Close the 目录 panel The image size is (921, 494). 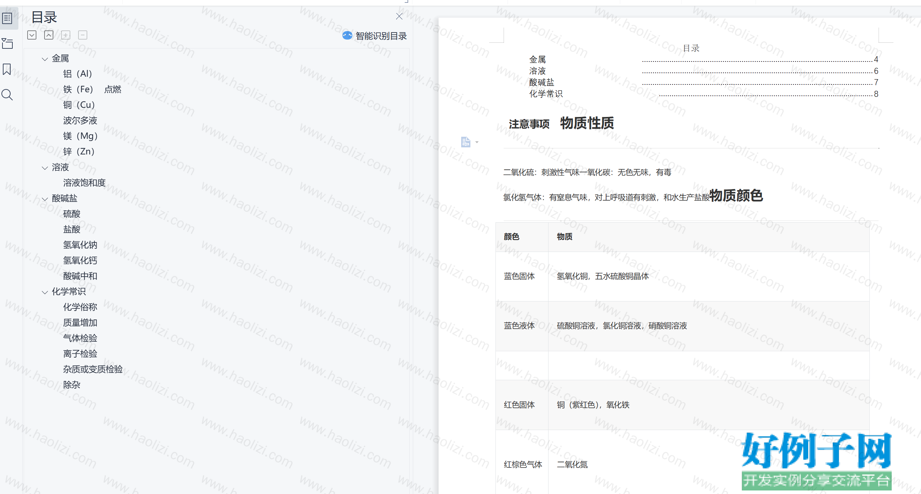coord(399,17)
